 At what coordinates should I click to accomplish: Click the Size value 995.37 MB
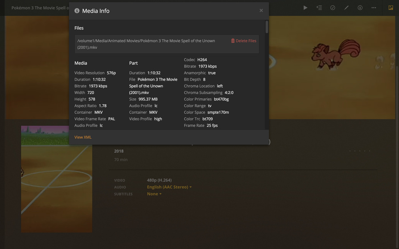pyautogui.click(x=148, y=99)
